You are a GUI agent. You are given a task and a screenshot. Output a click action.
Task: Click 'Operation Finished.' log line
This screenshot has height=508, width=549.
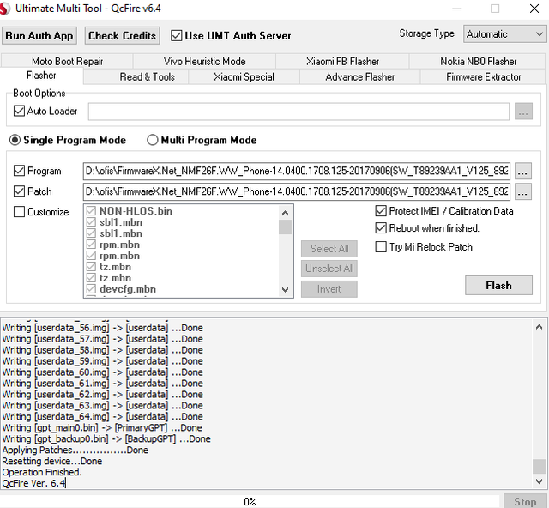coord(42,472)
